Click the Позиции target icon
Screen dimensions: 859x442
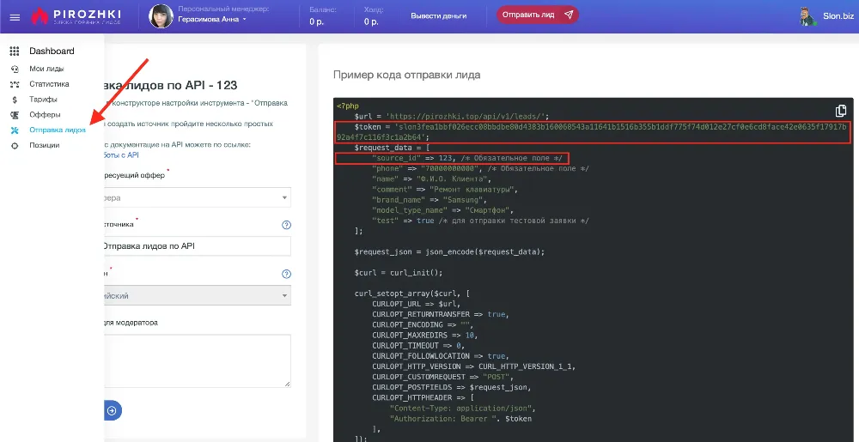15,146
